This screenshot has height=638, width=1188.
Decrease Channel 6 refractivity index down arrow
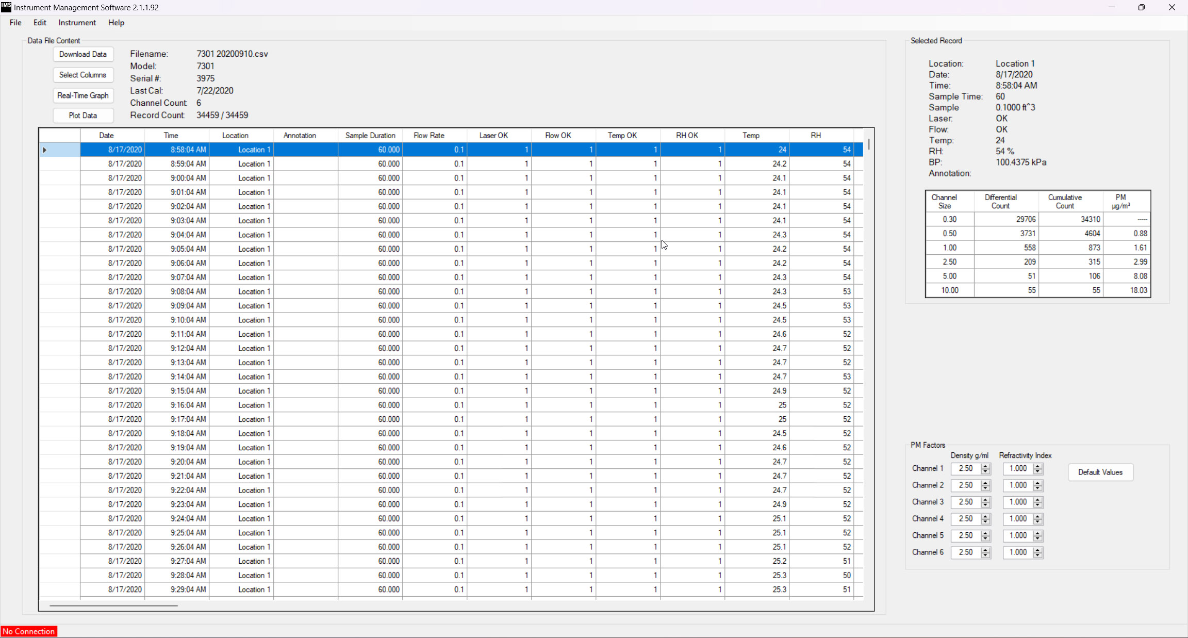click(1038, 555)
